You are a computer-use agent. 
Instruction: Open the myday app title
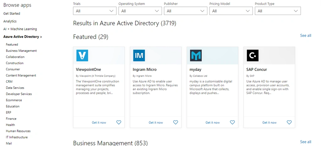195,69
